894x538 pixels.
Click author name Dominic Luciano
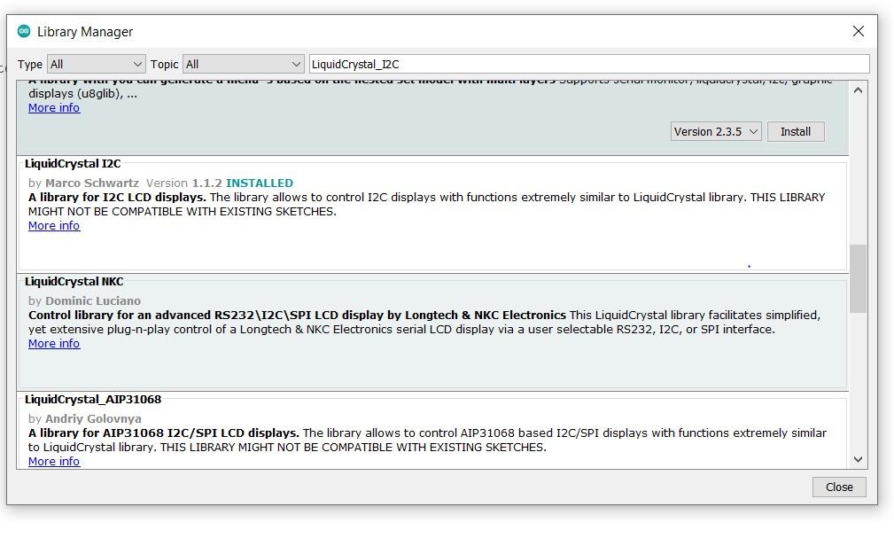[93, 300]
